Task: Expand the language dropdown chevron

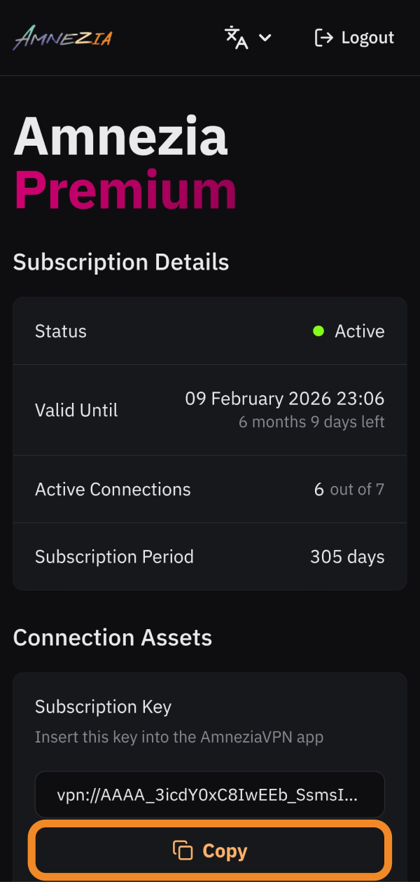Action: click(265, 38)
